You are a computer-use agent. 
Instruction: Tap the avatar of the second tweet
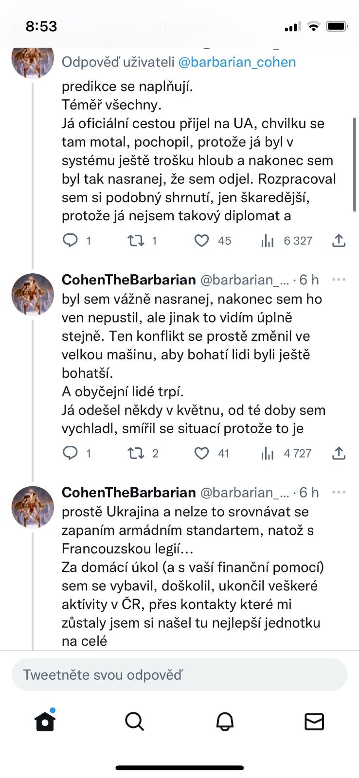point(33,294)
